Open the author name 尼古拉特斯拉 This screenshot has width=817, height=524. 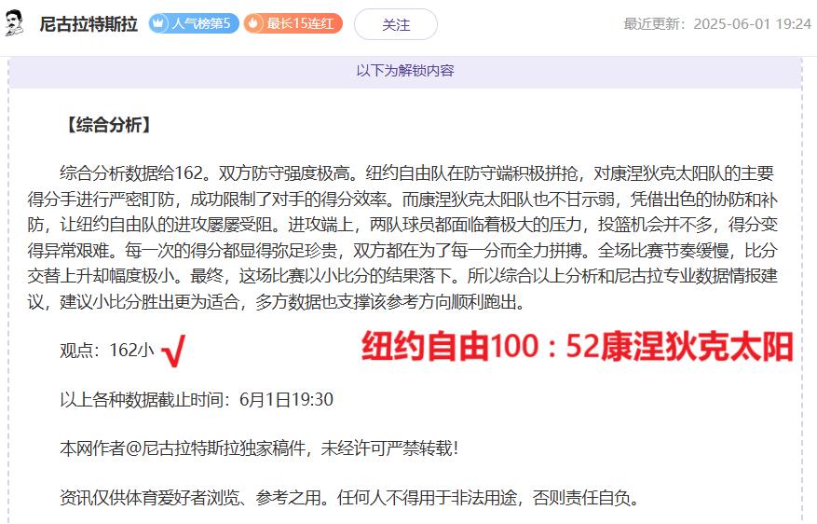(89, 24)
